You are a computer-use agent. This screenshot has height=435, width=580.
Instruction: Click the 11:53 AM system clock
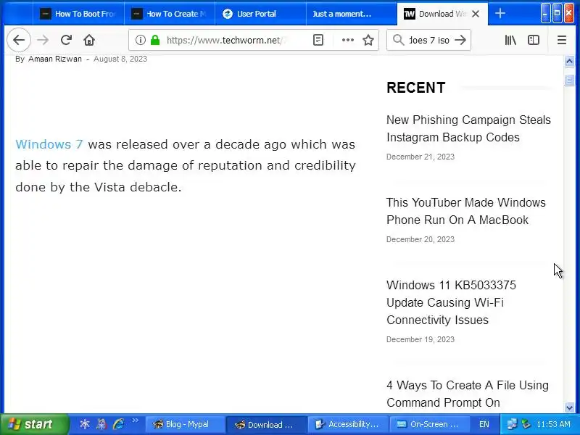553,424
